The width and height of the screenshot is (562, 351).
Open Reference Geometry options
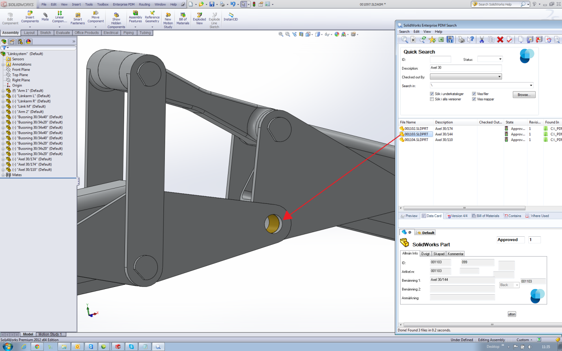click(152, 18)
